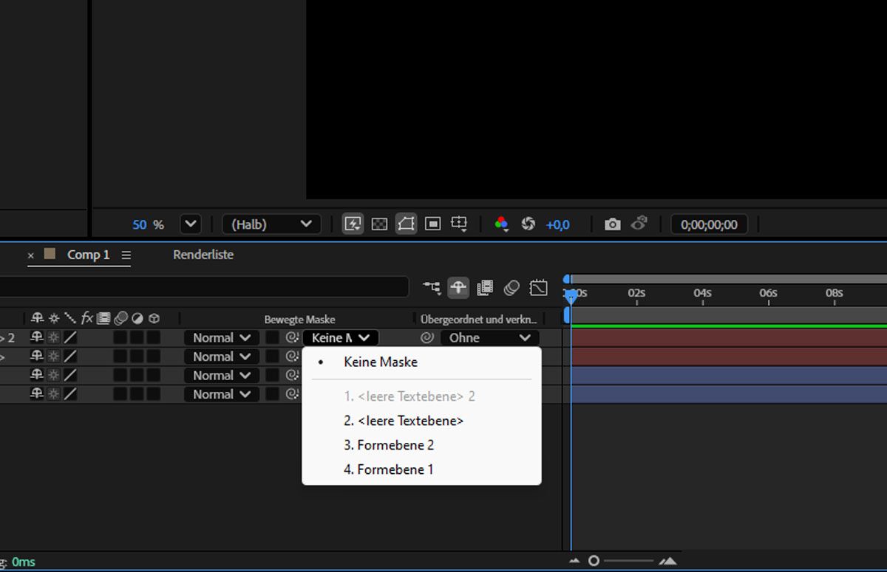Toggle the transparency grid icon
This screenshot has height=572, width=887.
(379, 224)
